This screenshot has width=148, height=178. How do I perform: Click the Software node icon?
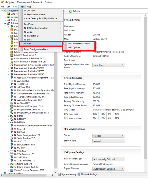(8, 23)
